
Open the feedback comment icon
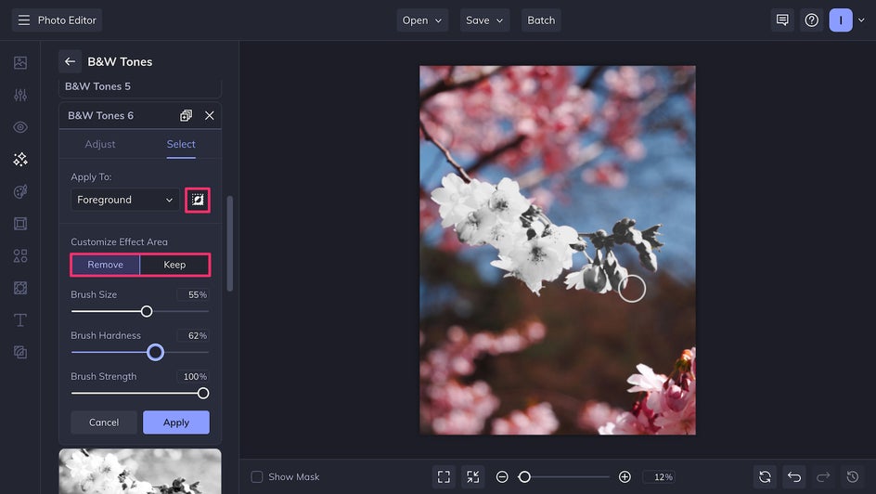pos(782,20)
